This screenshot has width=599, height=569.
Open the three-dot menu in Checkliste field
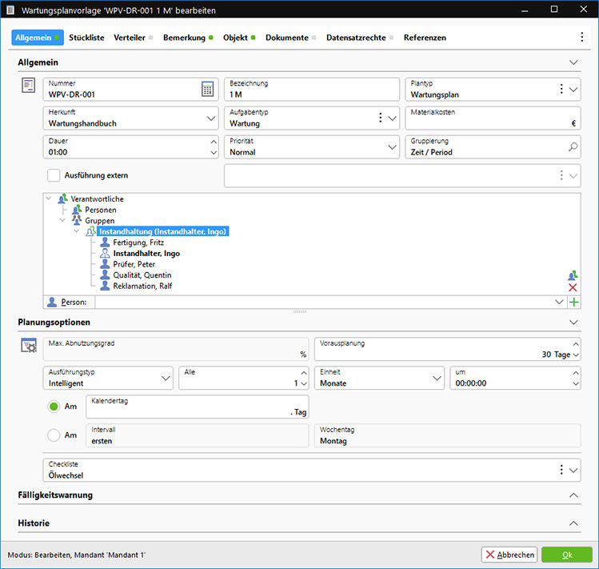(x=561, y=470)
